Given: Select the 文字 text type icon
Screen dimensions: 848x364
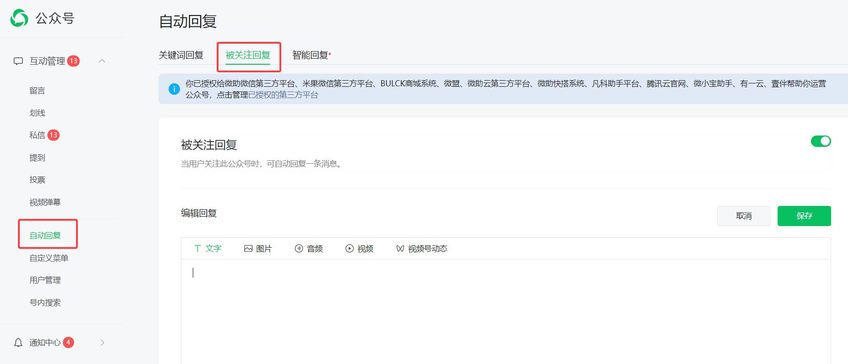Looking at the screenshot, I should (197, 249).
